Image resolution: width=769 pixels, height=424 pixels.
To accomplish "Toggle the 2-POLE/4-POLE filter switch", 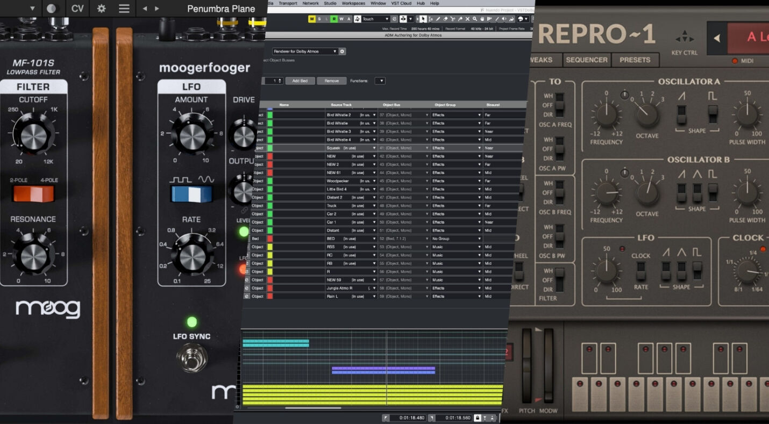I will (x=34, y=195).
